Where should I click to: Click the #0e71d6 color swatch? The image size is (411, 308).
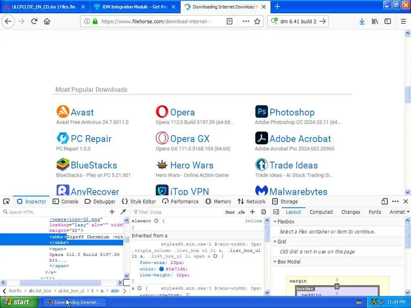[x=161, y=269]
